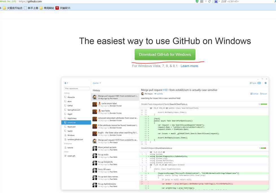The height and width of the screenshot is (193, 276).
Task: Select the More jacked up tests commit
Action: pyautogui.click(x=115, y=148)
